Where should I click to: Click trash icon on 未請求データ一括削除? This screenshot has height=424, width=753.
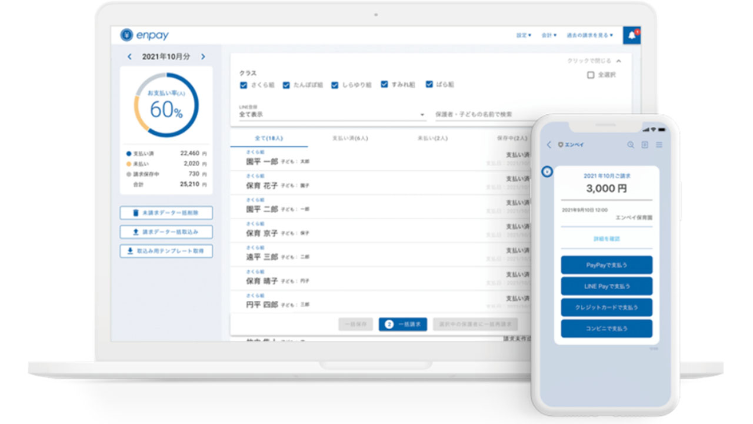[136, 213]
